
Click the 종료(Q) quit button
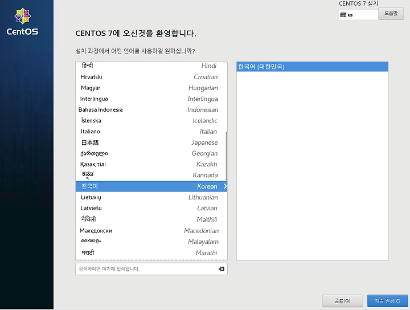pos(343,301)
